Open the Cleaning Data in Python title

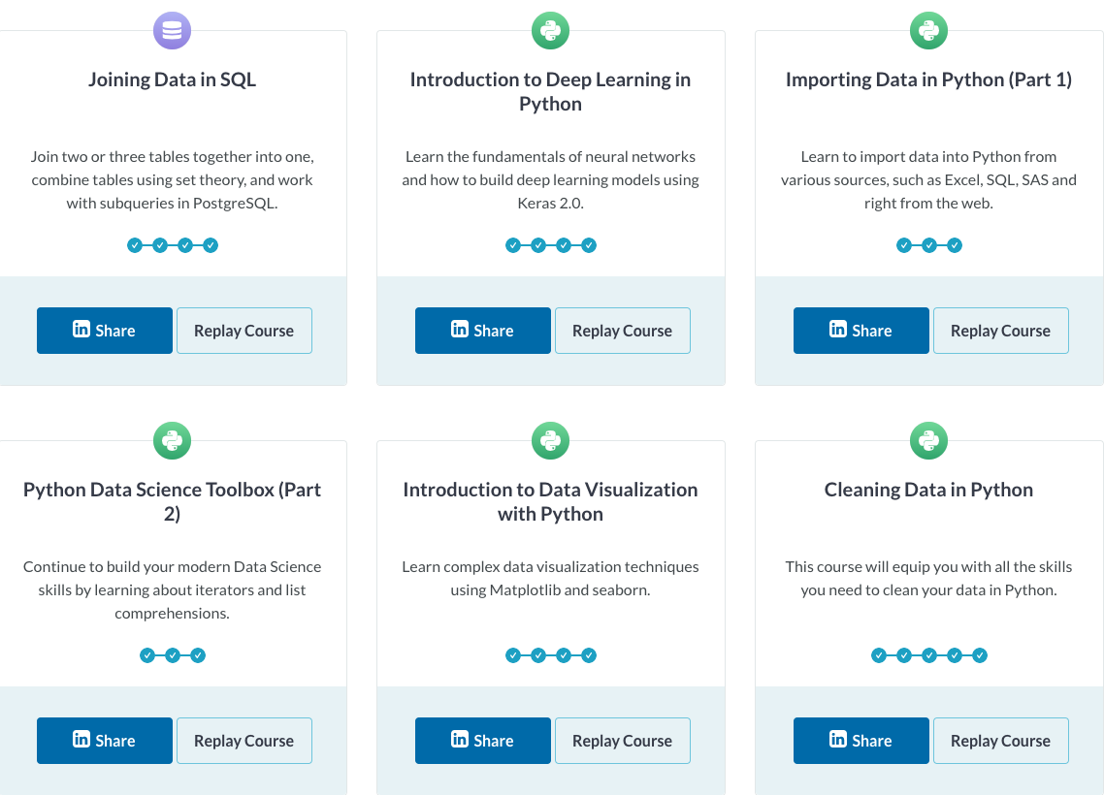928,490
